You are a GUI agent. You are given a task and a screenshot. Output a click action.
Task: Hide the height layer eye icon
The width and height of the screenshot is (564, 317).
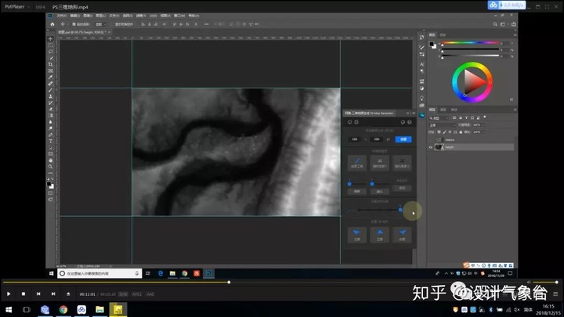tap(431, 147)
